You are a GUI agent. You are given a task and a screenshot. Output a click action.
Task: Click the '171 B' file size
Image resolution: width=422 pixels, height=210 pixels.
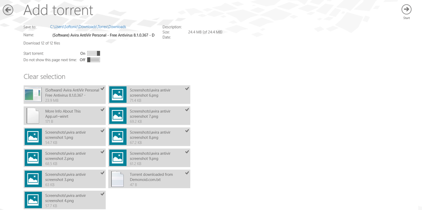click(x=50, y=122)
